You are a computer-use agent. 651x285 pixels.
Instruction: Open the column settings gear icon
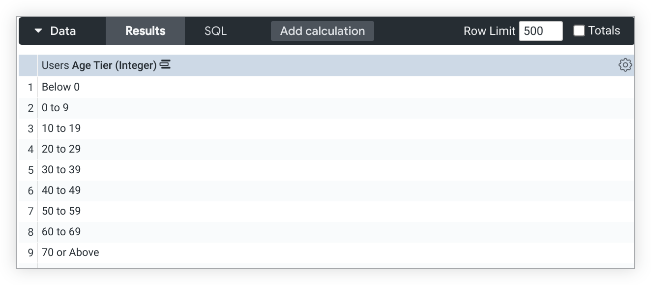click(x=625, y=65)
